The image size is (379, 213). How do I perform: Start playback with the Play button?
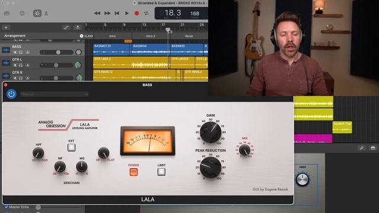127,13
